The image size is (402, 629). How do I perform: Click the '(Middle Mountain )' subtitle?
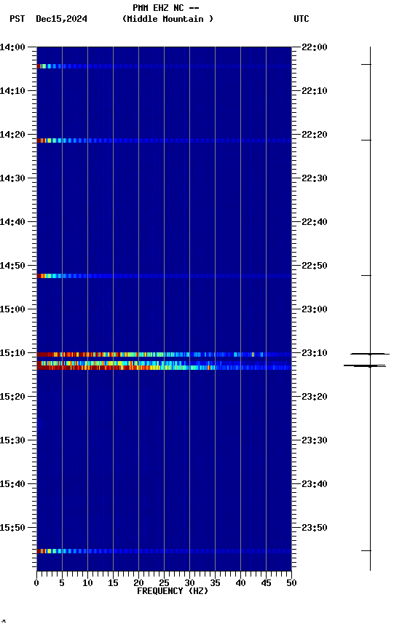(x=167, y=19)
